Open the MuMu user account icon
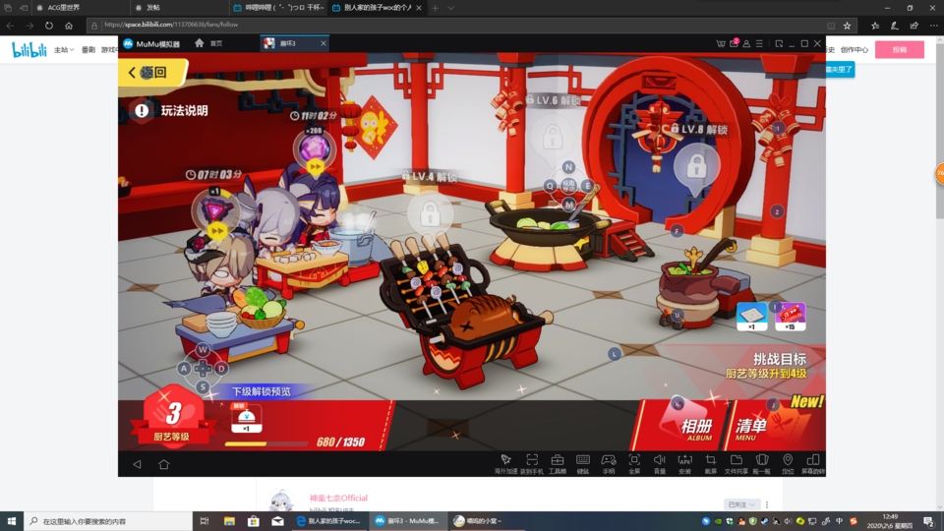 click(746, 43)
